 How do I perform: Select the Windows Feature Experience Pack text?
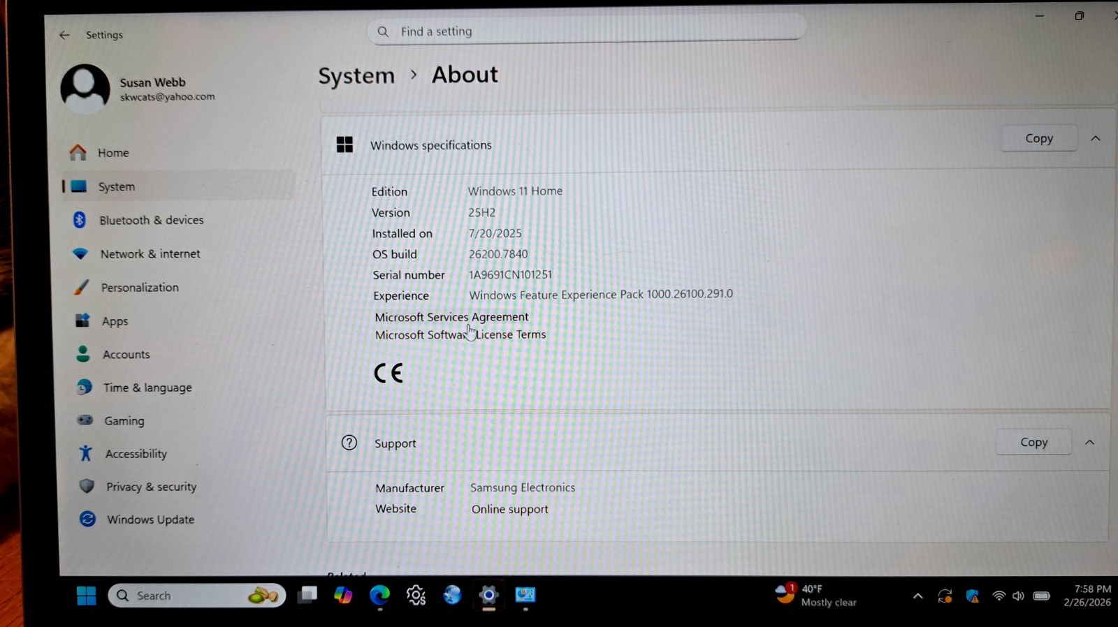pos(601,295)
